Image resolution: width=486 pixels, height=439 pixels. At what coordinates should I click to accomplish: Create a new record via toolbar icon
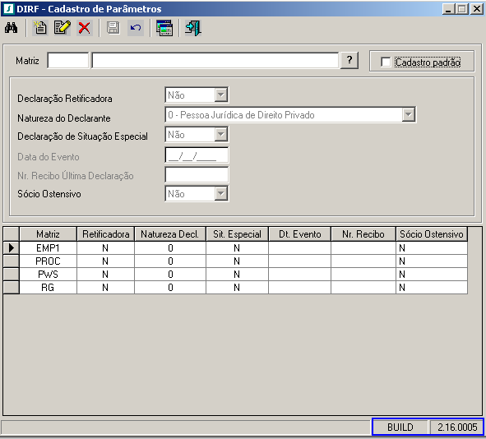tap(40, 28)
